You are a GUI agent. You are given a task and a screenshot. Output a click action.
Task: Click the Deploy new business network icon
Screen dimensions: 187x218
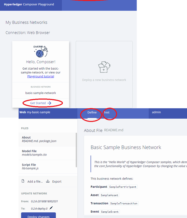[x=104, y=67]
